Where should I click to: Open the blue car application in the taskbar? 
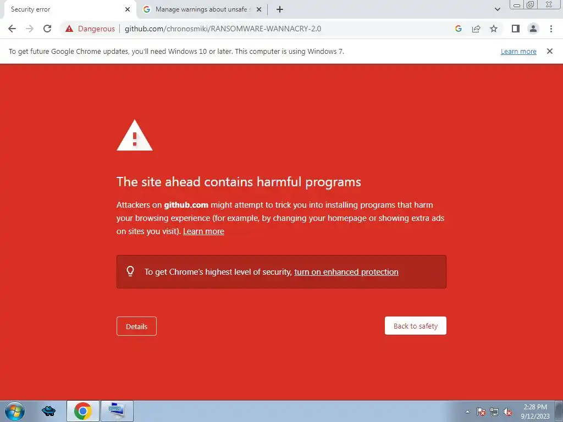click(48, 411)
